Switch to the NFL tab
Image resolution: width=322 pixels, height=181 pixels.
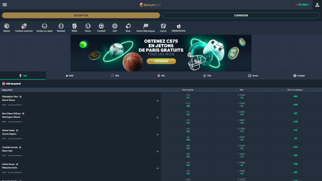click(x=161, y=76)
